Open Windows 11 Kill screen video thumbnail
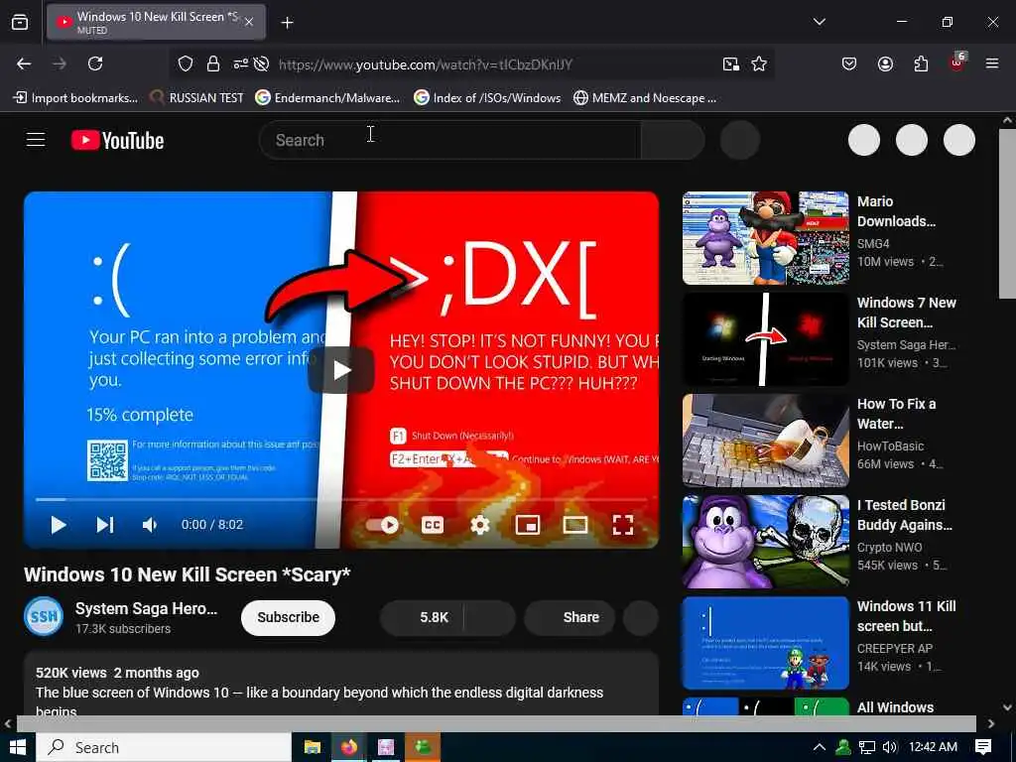This screenshot has width=1016, height=762. click(765, 643)
